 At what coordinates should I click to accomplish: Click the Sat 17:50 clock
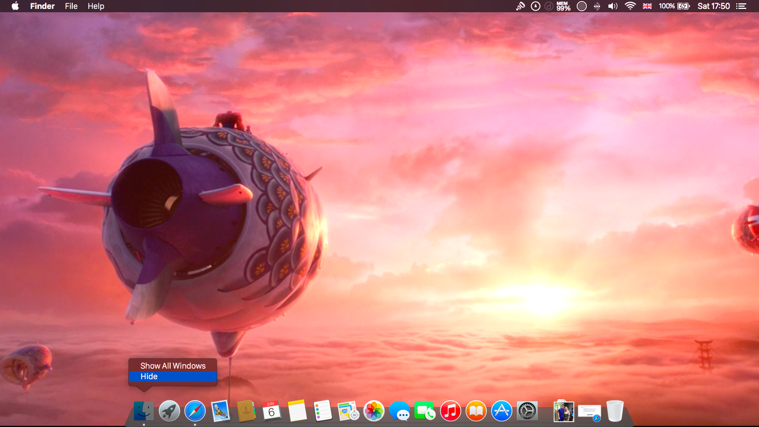pyautogui.click(x=714, y=6)
